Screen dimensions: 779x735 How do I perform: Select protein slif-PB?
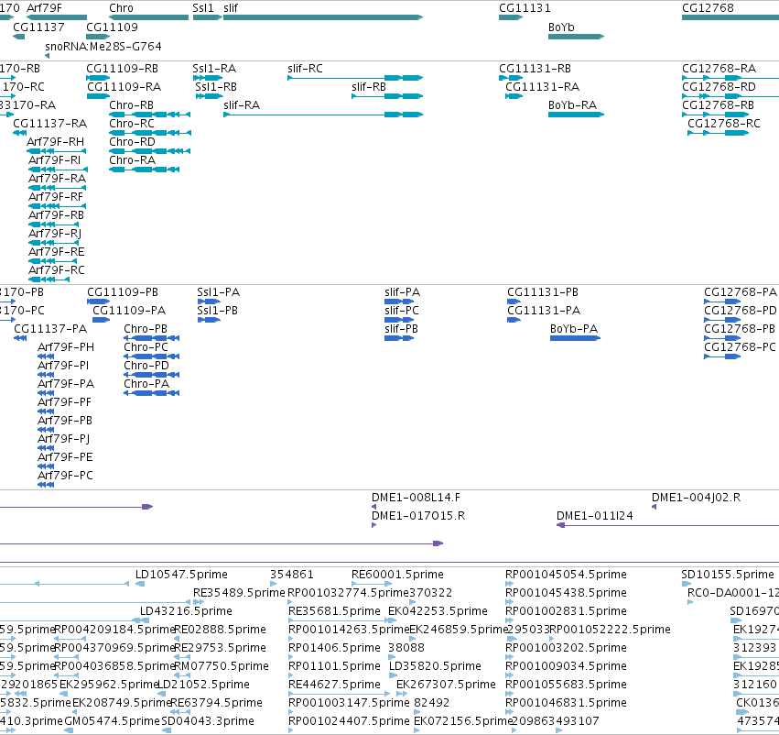click(x=402, y=329)
